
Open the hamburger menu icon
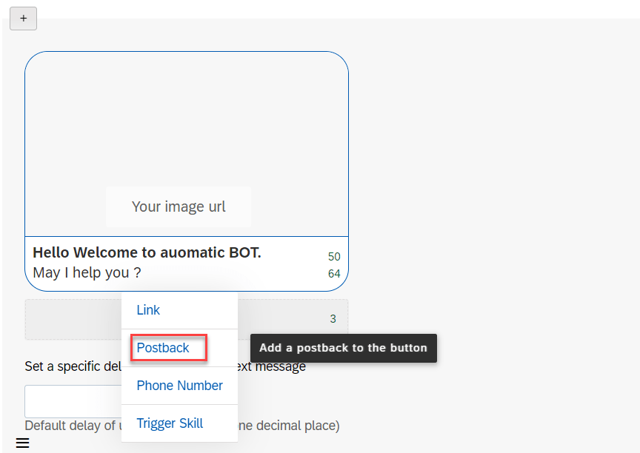pos(22,443)
